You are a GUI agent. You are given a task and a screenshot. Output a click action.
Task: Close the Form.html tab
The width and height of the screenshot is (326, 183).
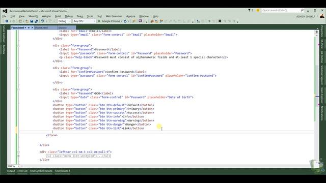click(32, 27)
